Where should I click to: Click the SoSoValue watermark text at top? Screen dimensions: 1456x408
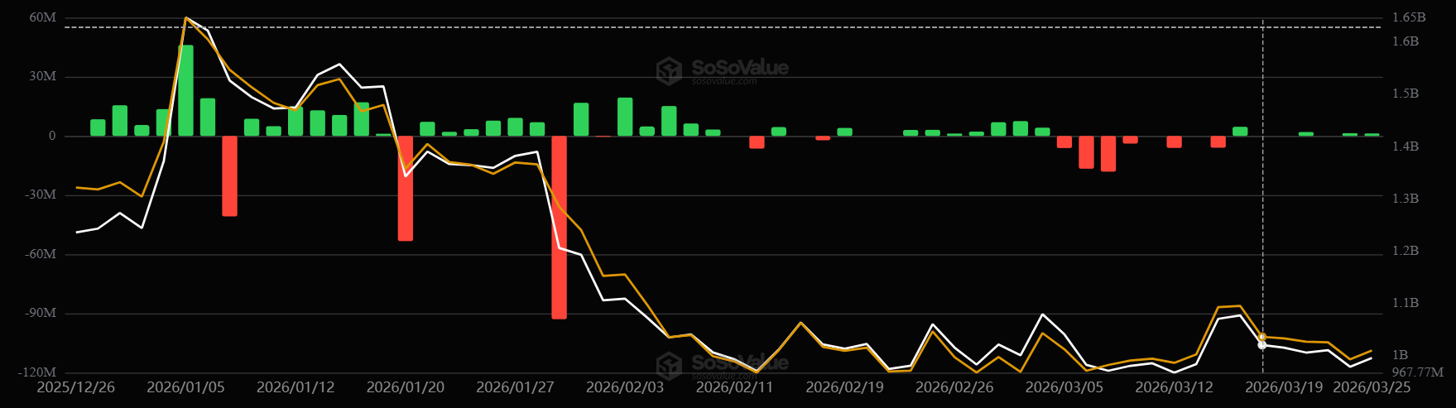(x=739, y=66)
